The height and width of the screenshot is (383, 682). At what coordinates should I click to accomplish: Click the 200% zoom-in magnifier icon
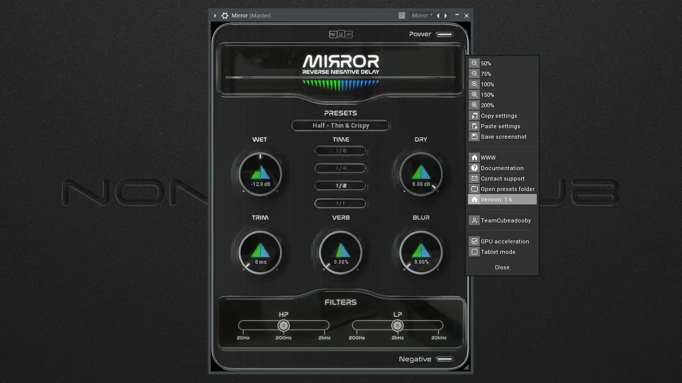474,105
